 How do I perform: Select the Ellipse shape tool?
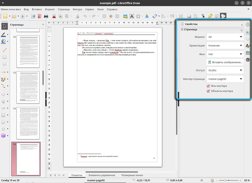[4, 64]
